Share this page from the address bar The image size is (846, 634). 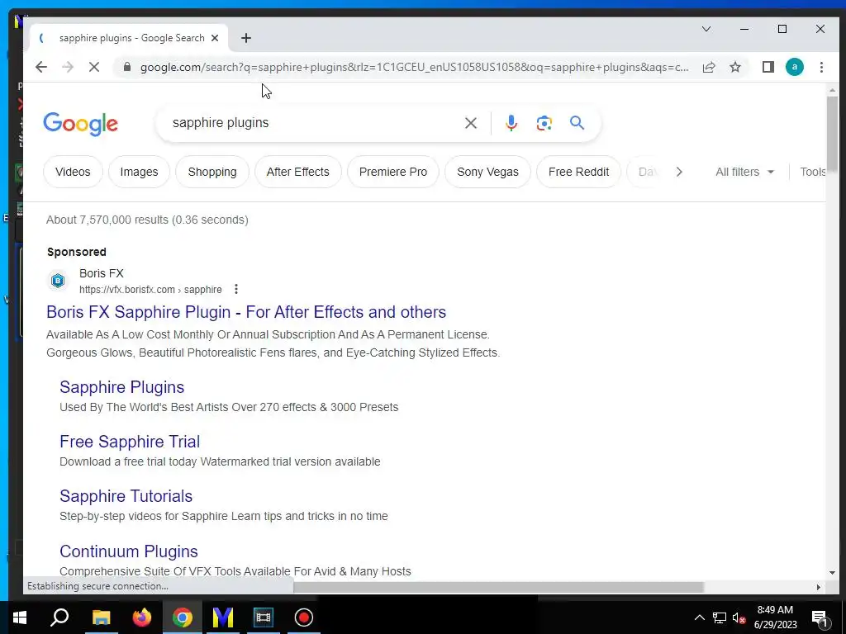pyautogui.click(x=708, y=67)
